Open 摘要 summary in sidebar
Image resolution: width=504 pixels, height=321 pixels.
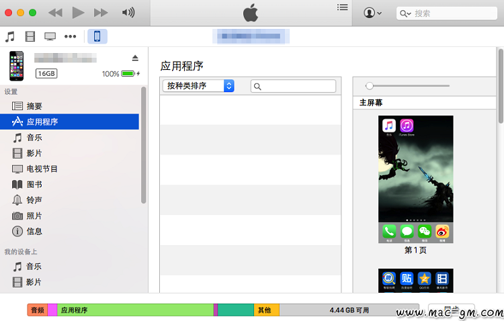[69, 106]
